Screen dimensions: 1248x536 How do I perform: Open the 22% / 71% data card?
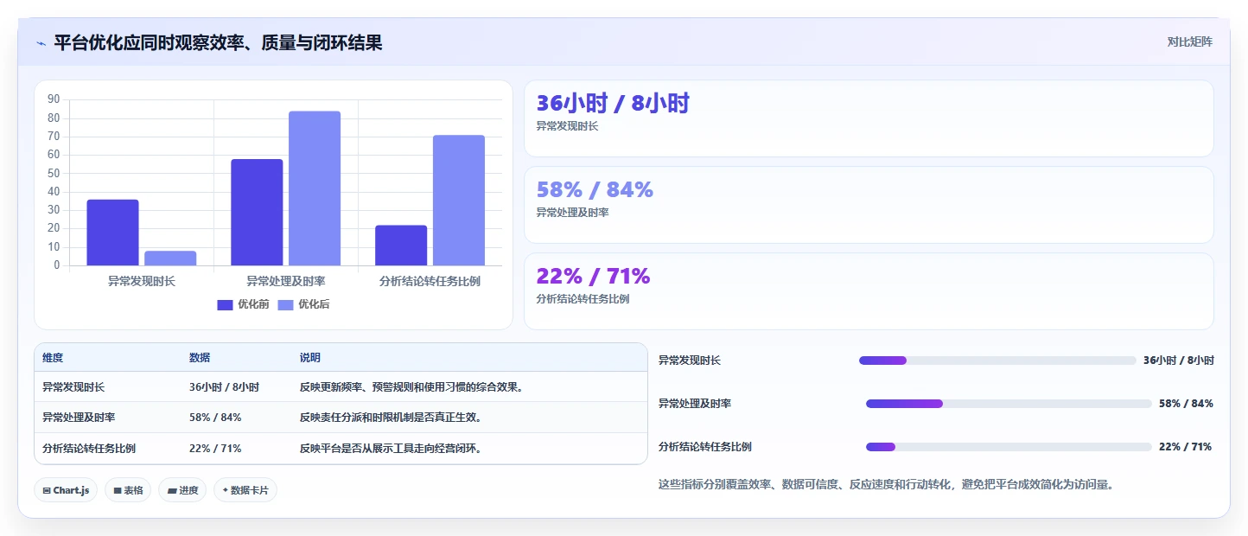(x=869, y=291)
